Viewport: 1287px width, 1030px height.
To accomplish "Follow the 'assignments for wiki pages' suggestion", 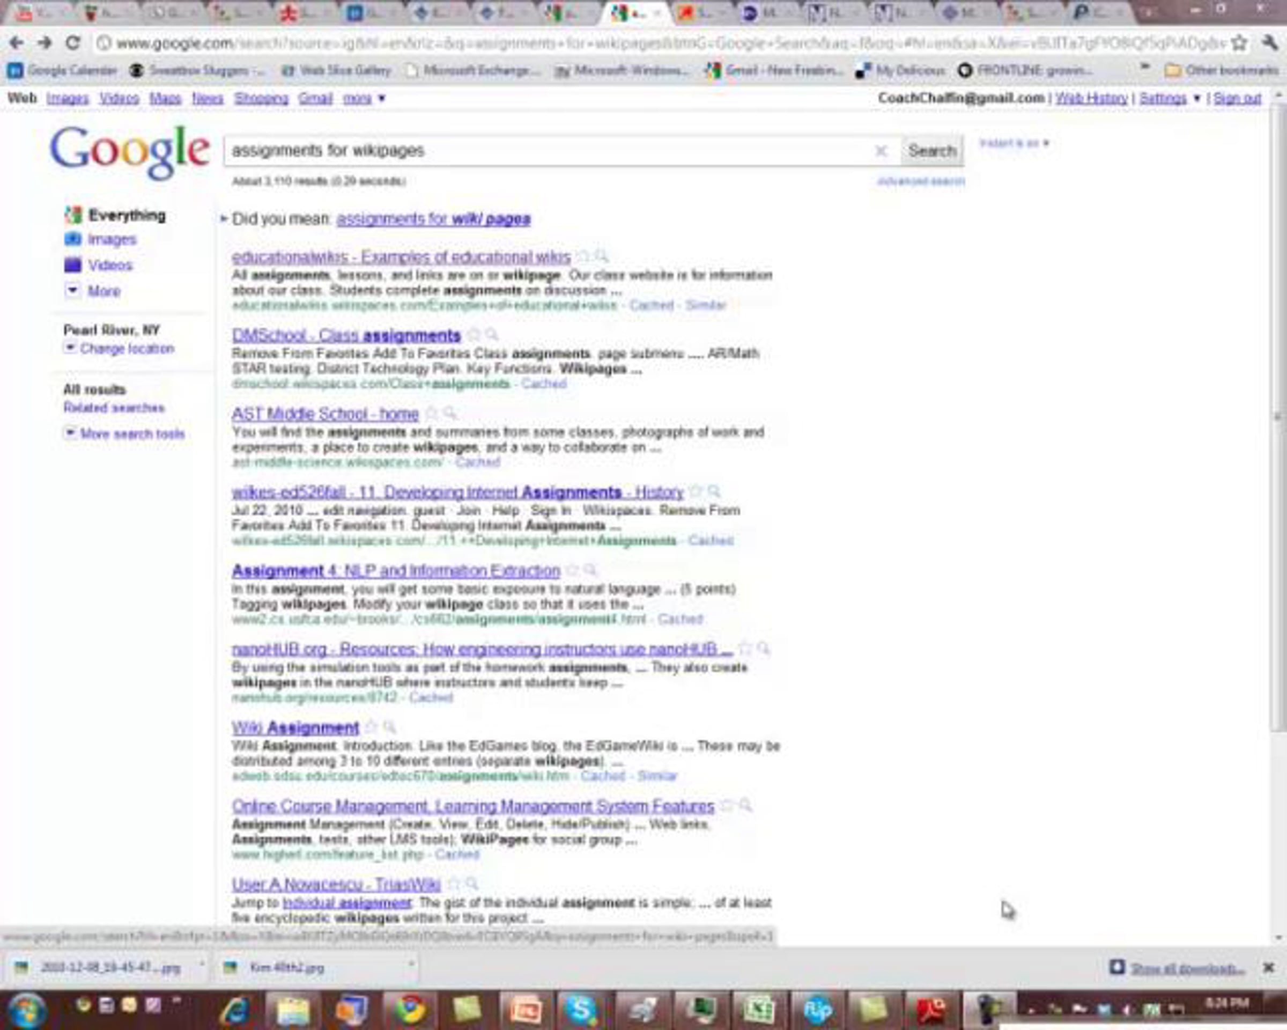I will click(433, 218).
